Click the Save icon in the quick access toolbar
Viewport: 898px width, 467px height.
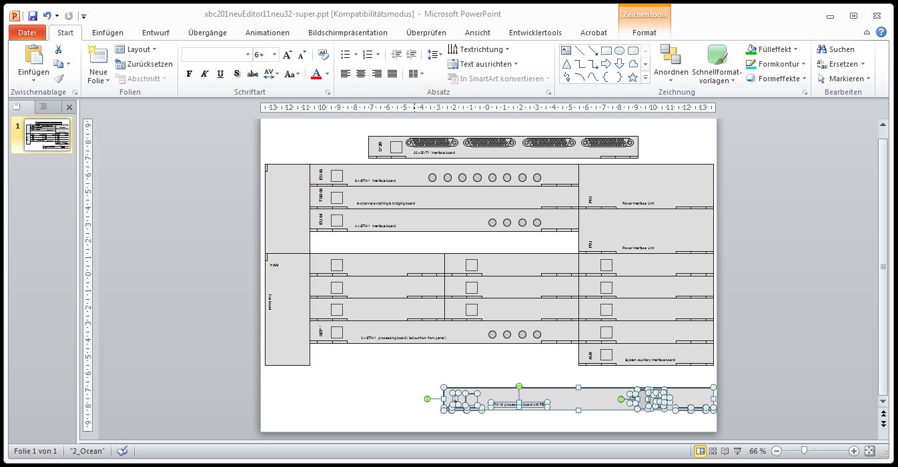32,15
